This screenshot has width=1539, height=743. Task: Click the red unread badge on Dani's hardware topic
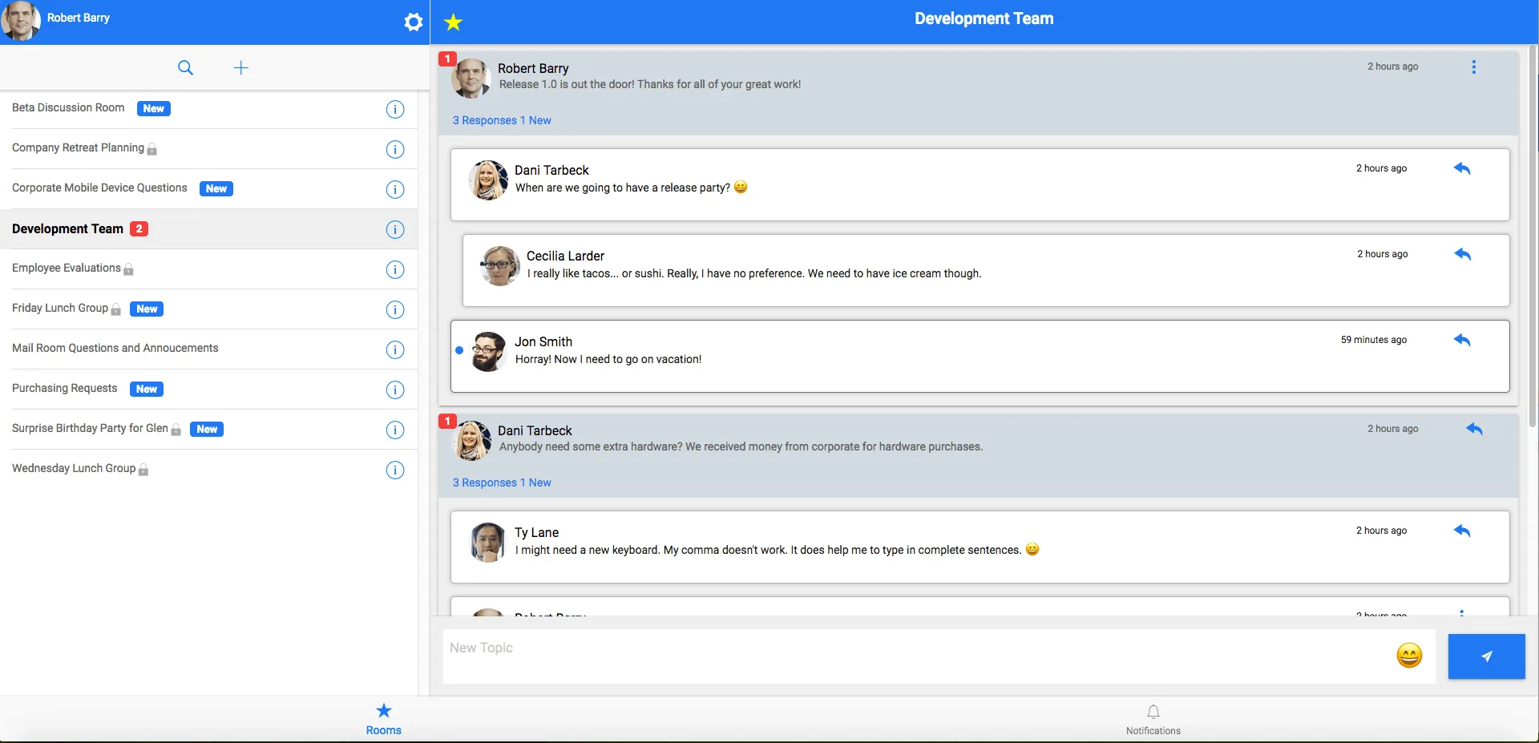click(447, 421)
